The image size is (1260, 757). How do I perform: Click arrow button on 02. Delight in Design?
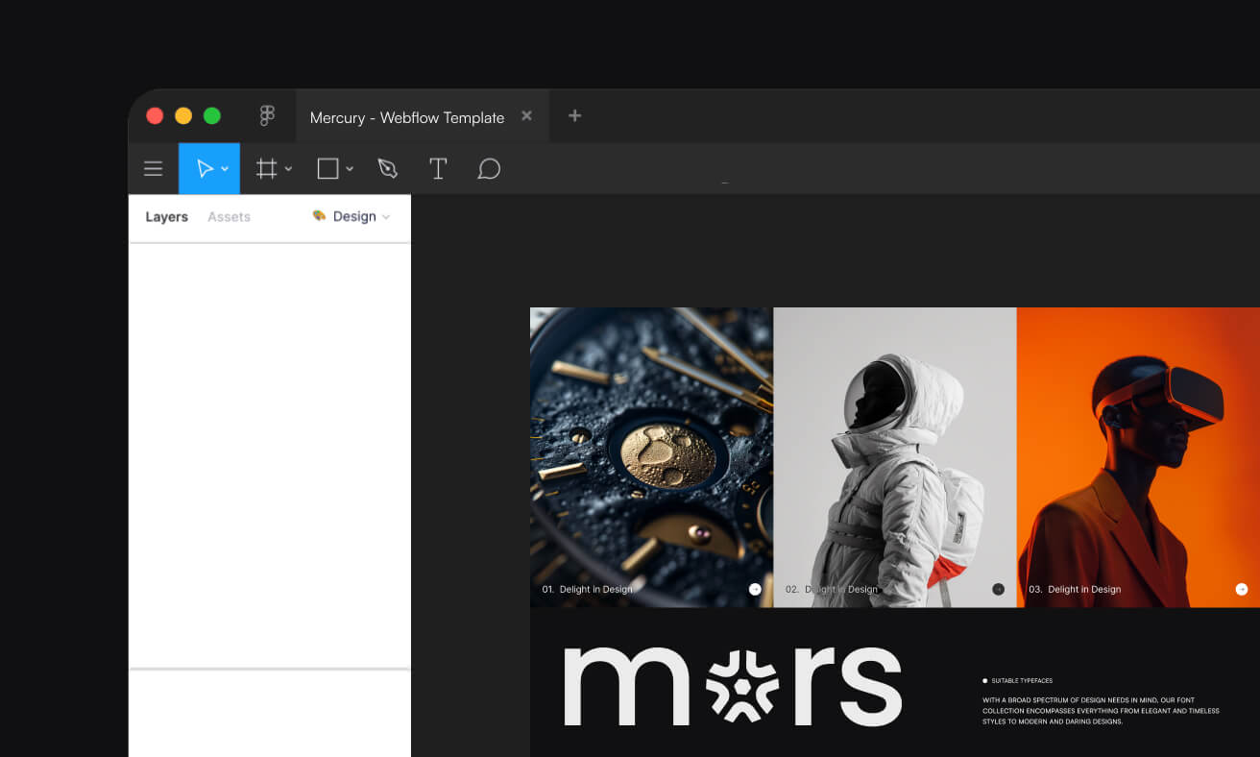[998, 589]
